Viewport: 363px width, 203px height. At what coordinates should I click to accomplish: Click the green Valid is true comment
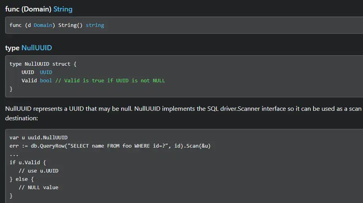point(110,80)
